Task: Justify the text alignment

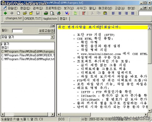Action: [x=133, y=13]
